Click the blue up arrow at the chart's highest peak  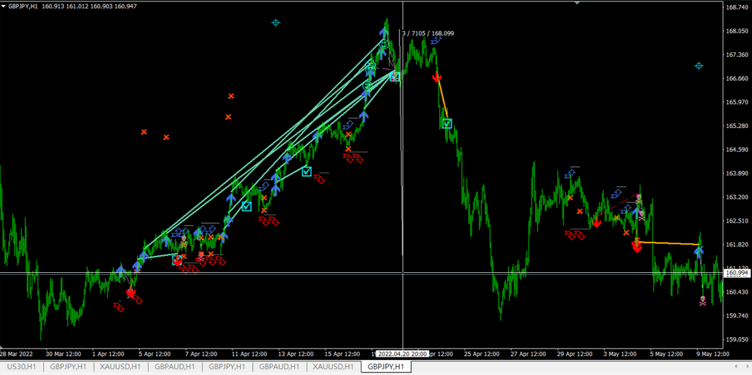384,30
